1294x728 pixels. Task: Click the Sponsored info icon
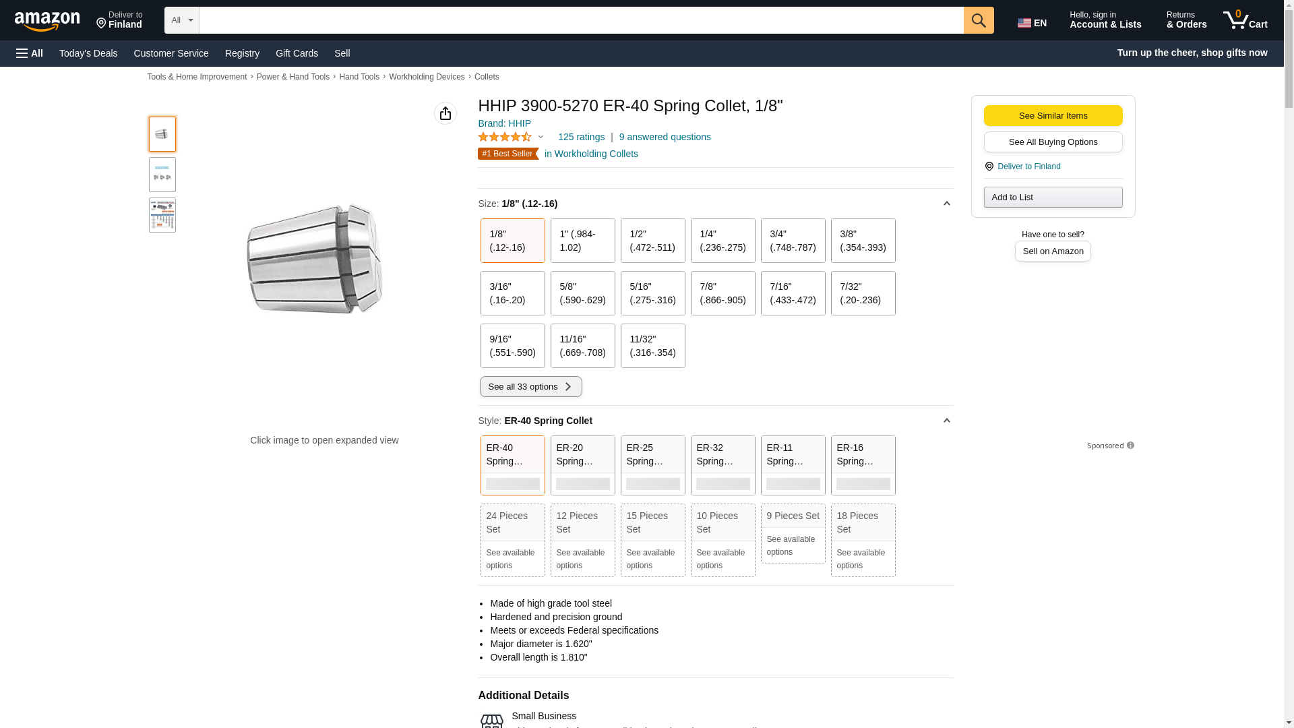[x=1130, y=446]
